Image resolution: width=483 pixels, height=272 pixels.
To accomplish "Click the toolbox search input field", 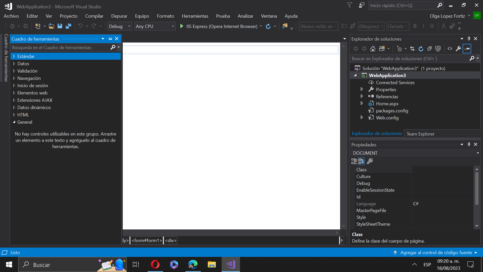I will tap(60, 48).
